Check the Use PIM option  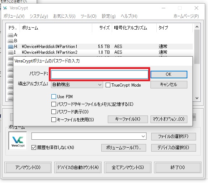click(54, 97)
